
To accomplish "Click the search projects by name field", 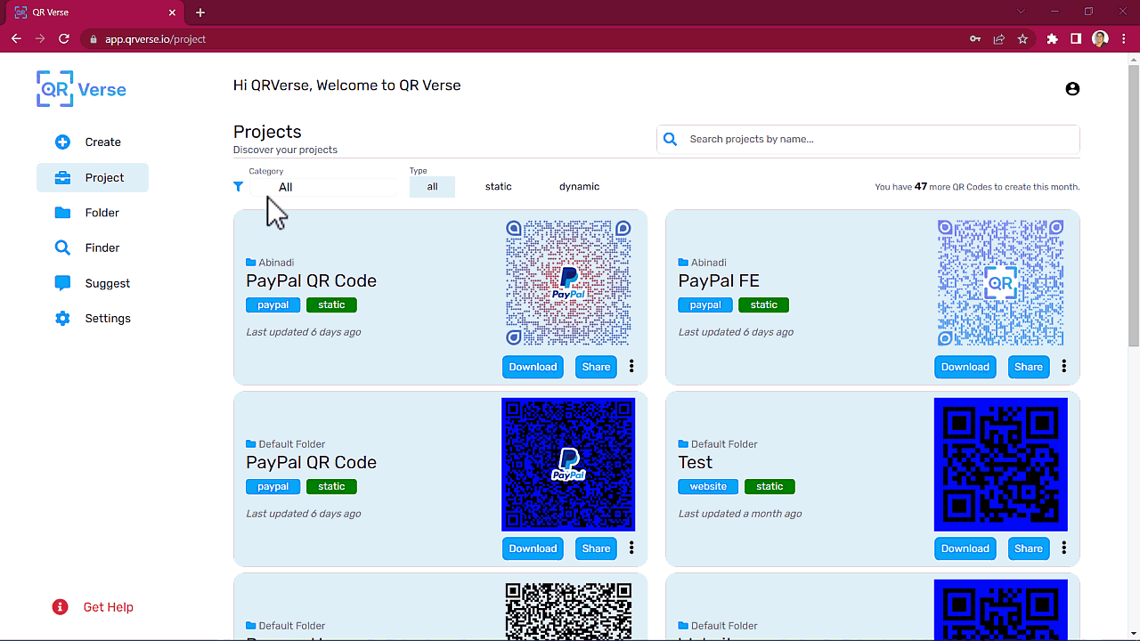I will pyautogui.click(x=868, y=139).
